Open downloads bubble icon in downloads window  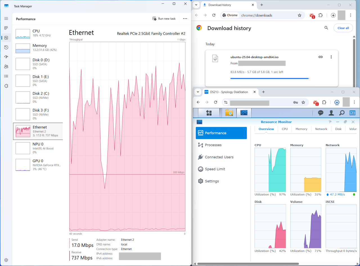tap(333, 15)
